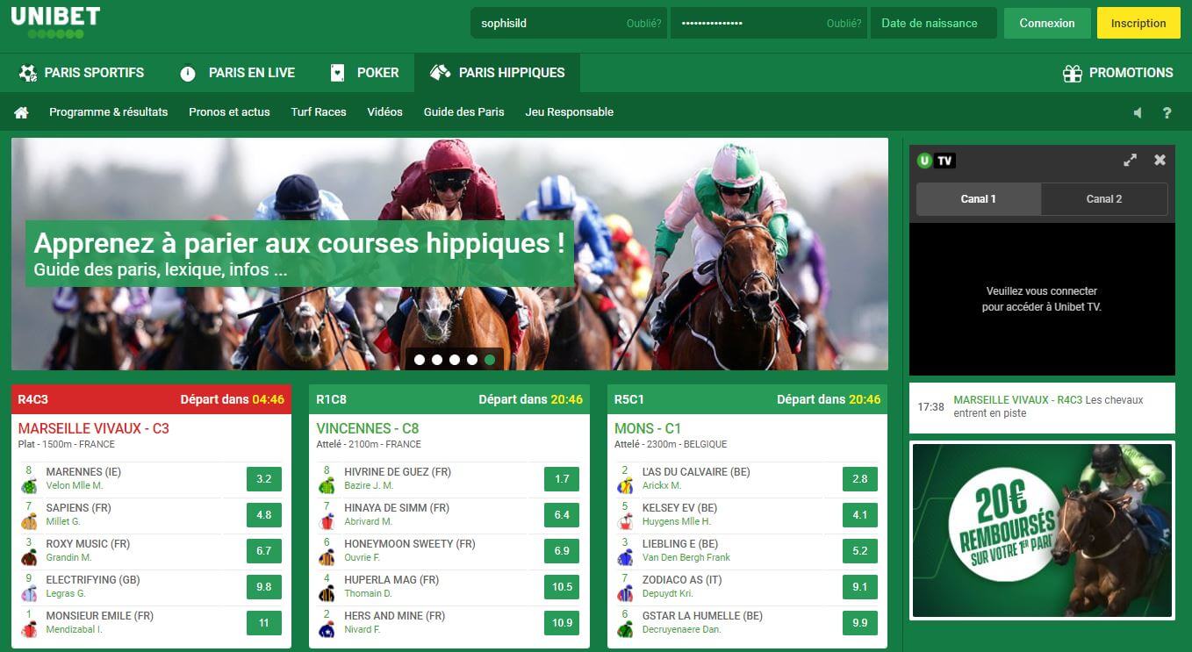Bet on L'As du Calvaire at odds 2.8
1192x652 pixels.
click(x=860, y=479)
